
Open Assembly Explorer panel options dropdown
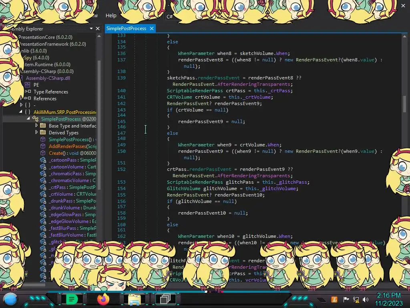tap(91, 28)
